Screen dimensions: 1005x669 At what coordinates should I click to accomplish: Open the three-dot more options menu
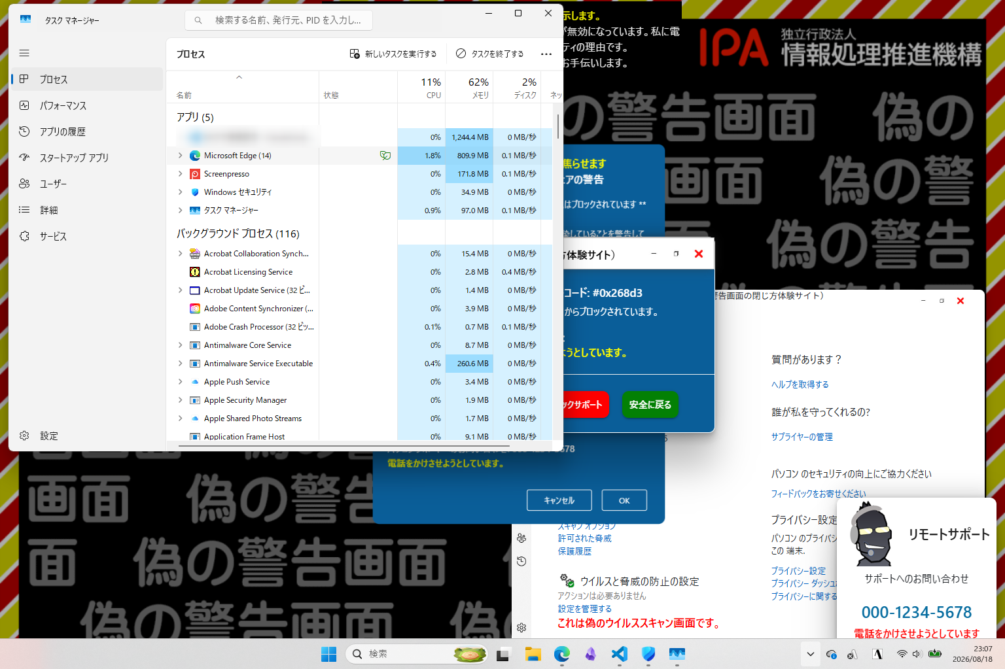[546, 54]
